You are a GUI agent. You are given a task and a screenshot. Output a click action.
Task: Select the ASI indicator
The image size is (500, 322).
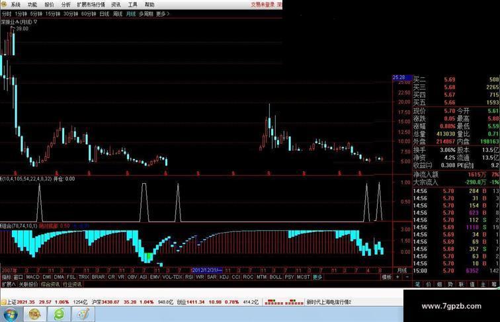(144, 277)
